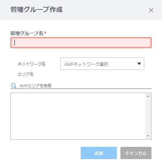Screen dimensions: 162x166
Task: Click the 管理グループ名 label
Action: pyautogui.click(x=27, y=33)
